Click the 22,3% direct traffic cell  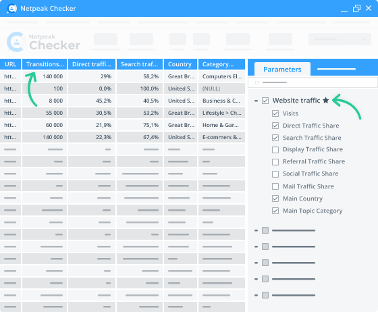[92, 137]
